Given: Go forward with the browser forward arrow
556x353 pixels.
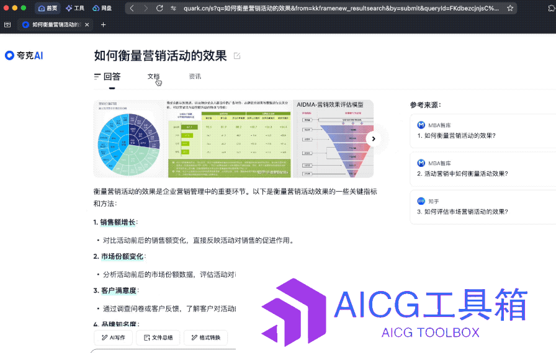Looking at the screenshot, I should [145, 8].
